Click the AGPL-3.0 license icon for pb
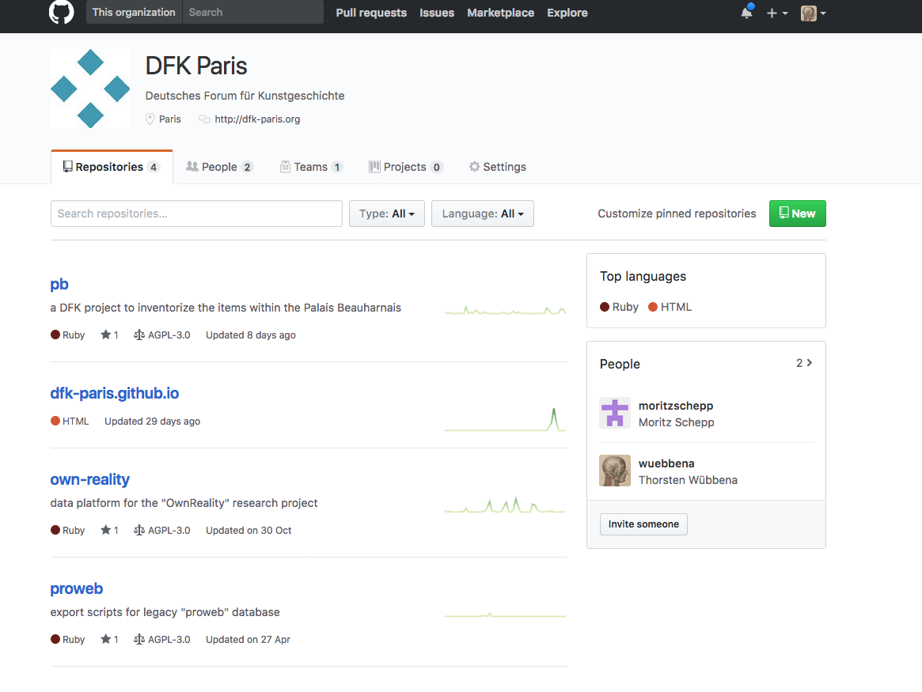The image size is (922, 692). pyautogui.click(x=138, y=335)
